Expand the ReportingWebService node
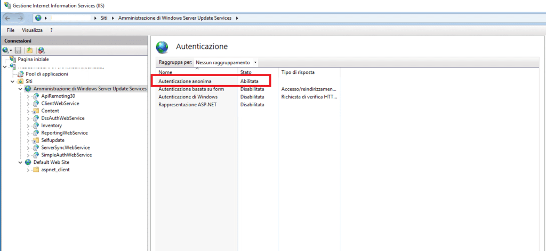 28,133
